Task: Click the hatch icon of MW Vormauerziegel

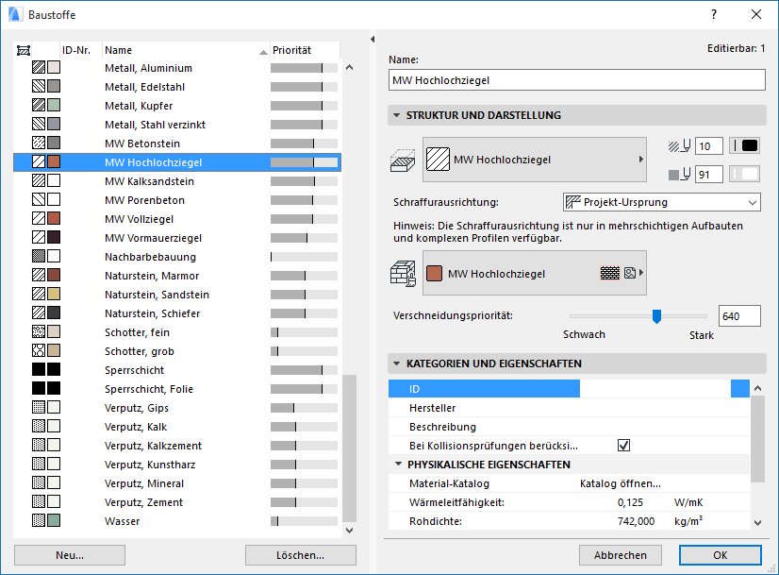Action: tap(39, 237)
